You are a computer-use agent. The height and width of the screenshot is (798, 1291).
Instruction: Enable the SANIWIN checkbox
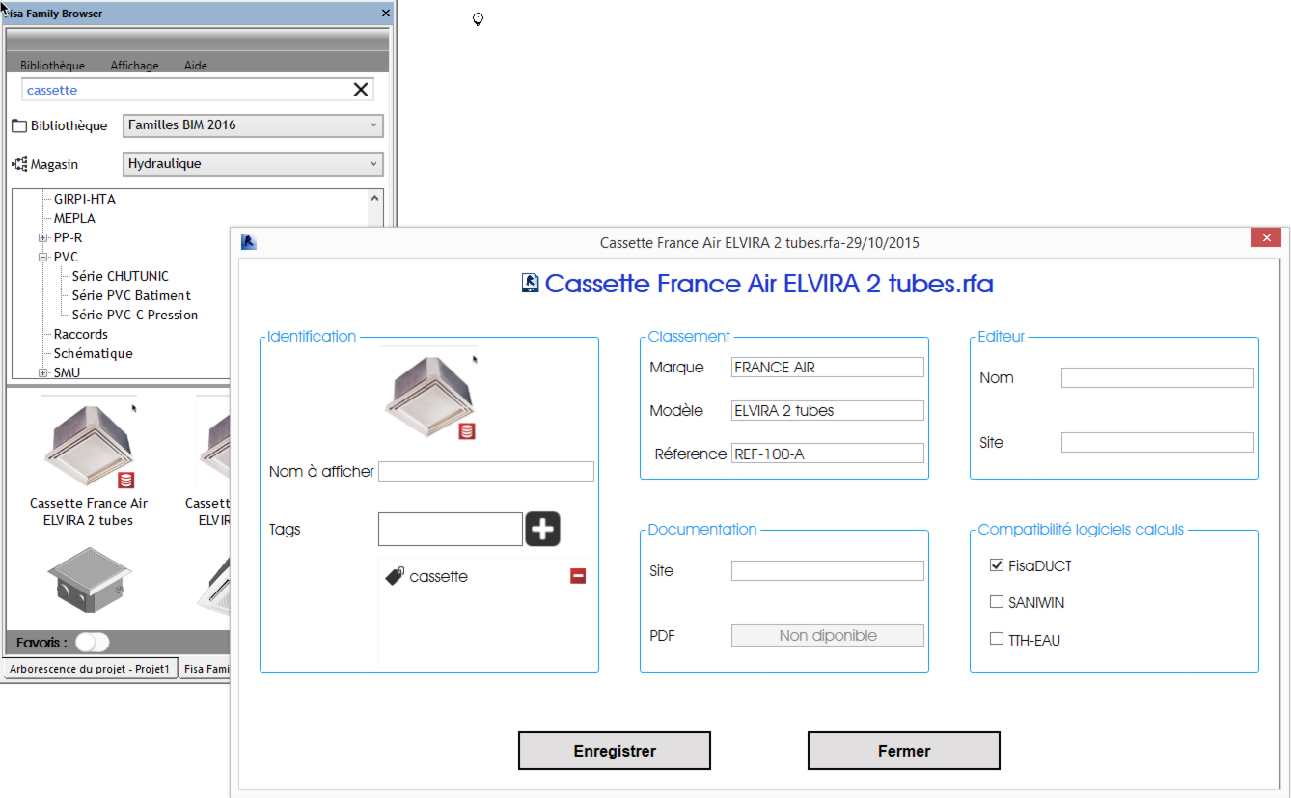[x=997, y=603]
